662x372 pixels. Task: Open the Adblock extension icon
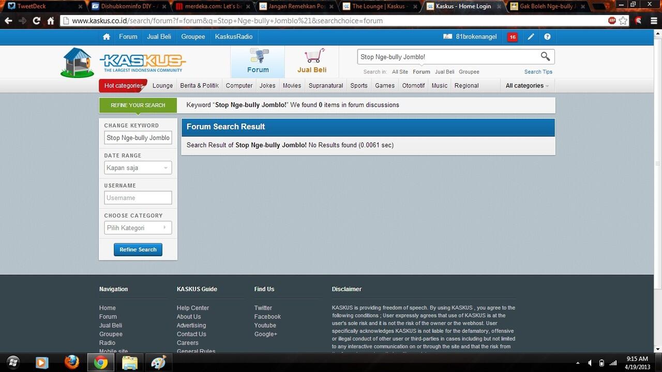point(612,21)
